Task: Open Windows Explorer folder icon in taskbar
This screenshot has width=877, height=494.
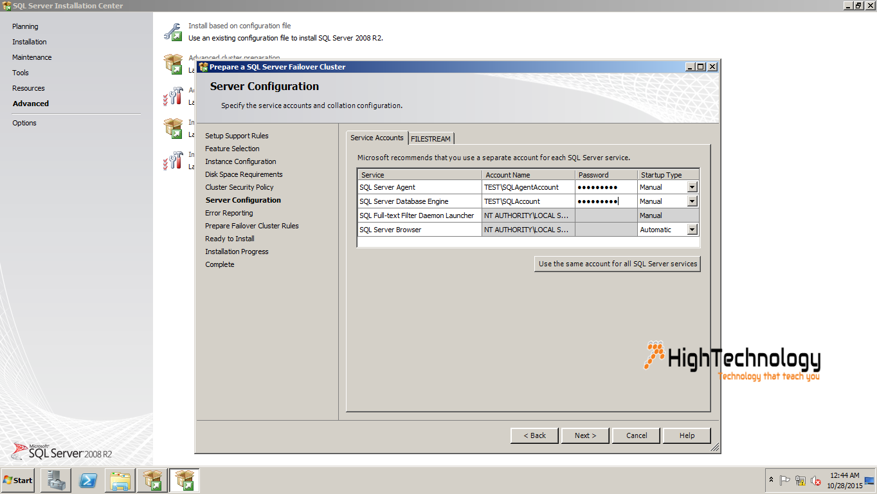Action: [120, 480]
